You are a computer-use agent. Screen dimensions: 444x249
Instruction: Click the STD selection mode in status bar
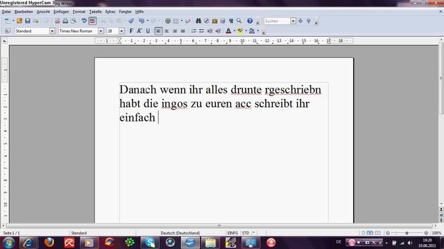(246, 233)
